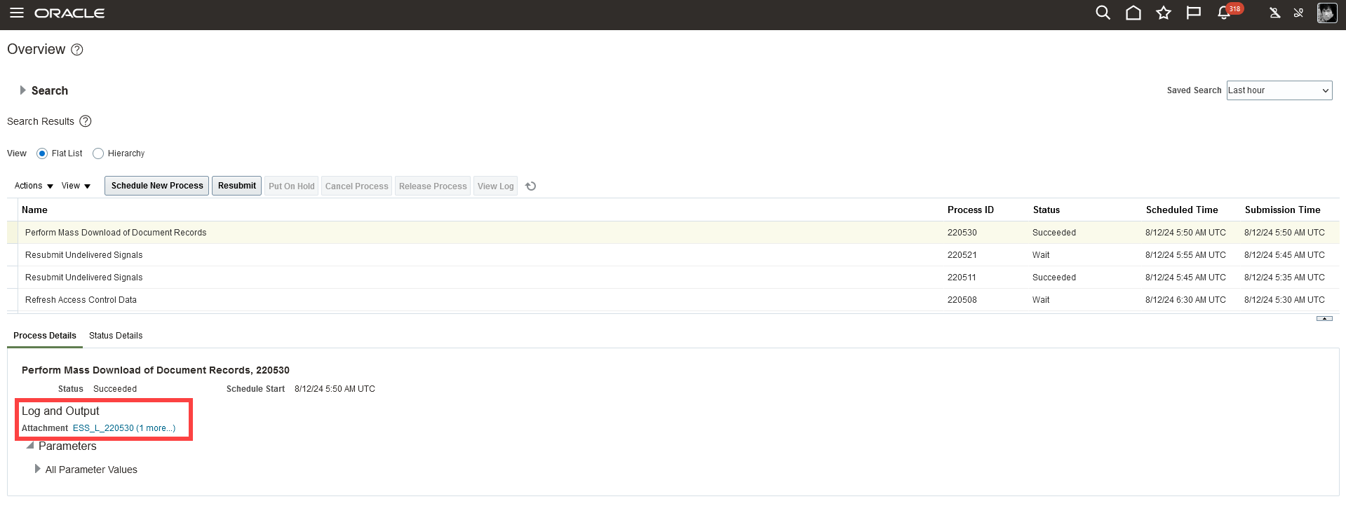Open help icon next to Overview
The image size is (1346, 506).
77,50
